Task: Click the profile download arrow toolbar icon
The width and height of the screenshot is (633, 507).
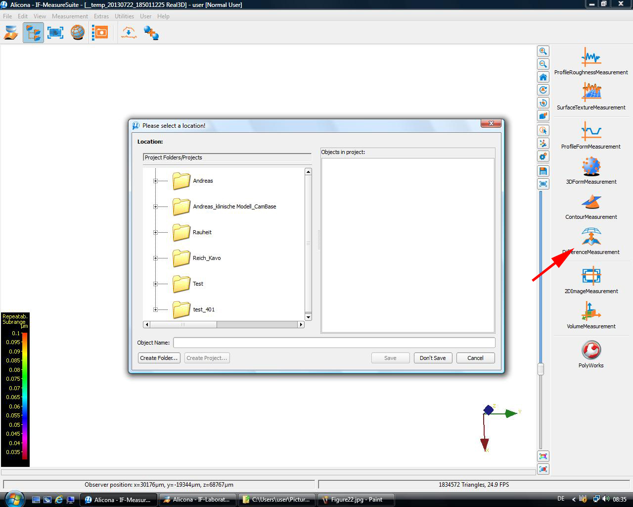Action: pyautogui.click(x=129, y=33)
